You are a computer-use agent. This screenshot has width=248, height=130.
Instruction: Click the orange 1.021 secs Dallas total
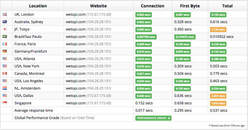218,96
